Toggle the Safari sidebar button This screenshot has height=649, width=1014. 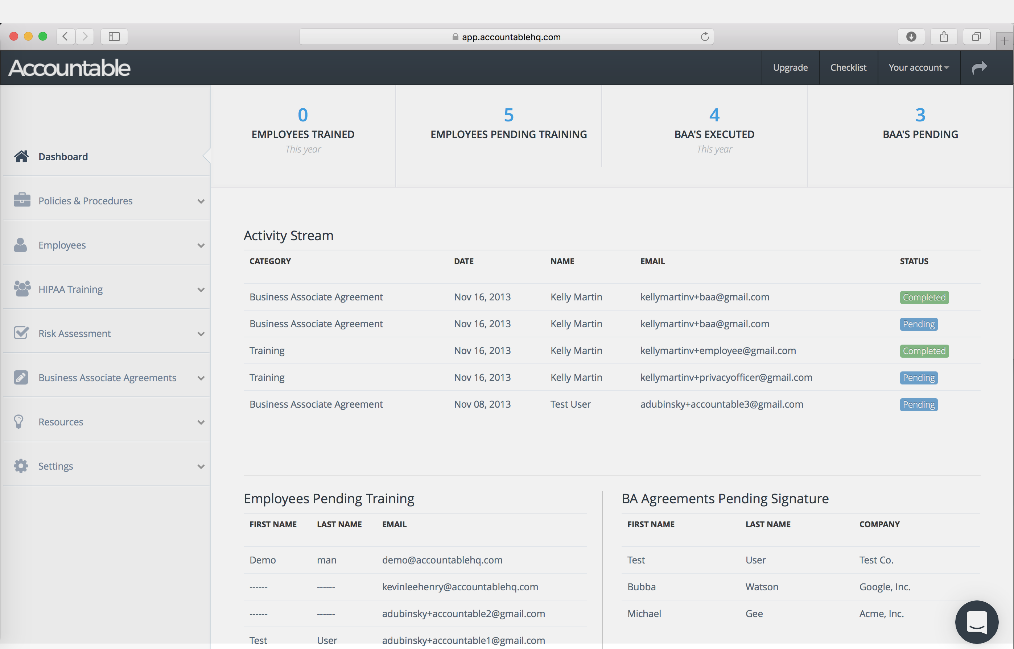point(114,37)
